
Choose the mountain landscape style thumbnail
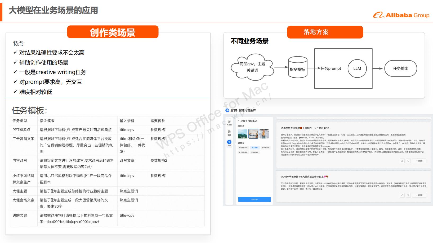pyautogui.click(x=242, y=134)
